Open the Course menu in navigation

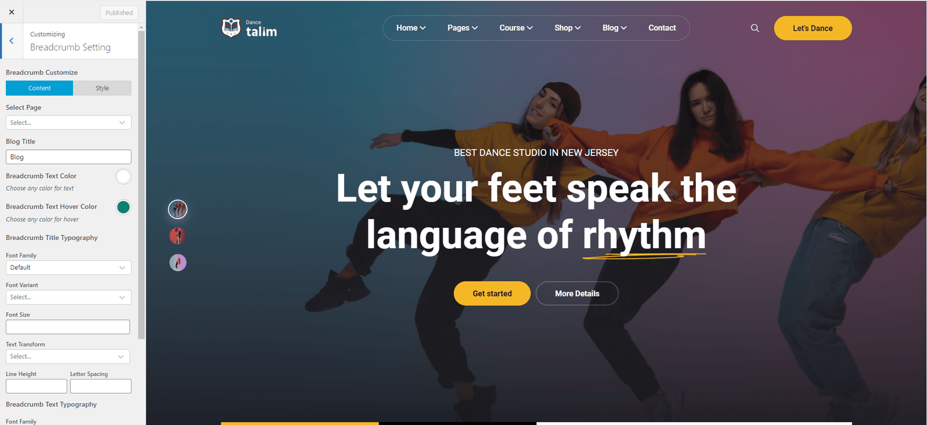pos(516,28)
